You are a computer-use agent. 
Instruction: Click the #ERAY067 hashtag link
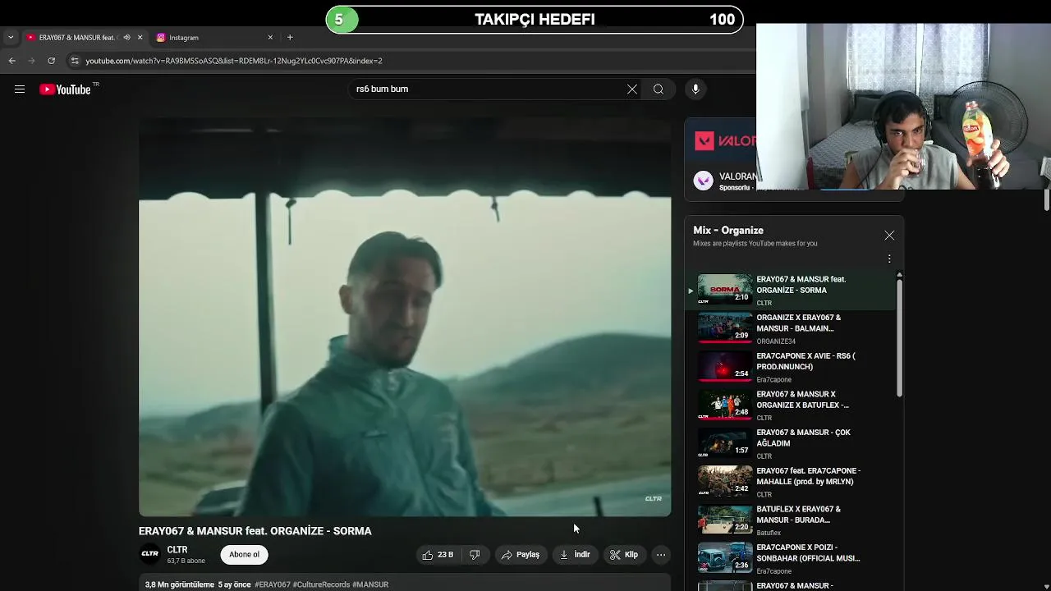point(273,584)
